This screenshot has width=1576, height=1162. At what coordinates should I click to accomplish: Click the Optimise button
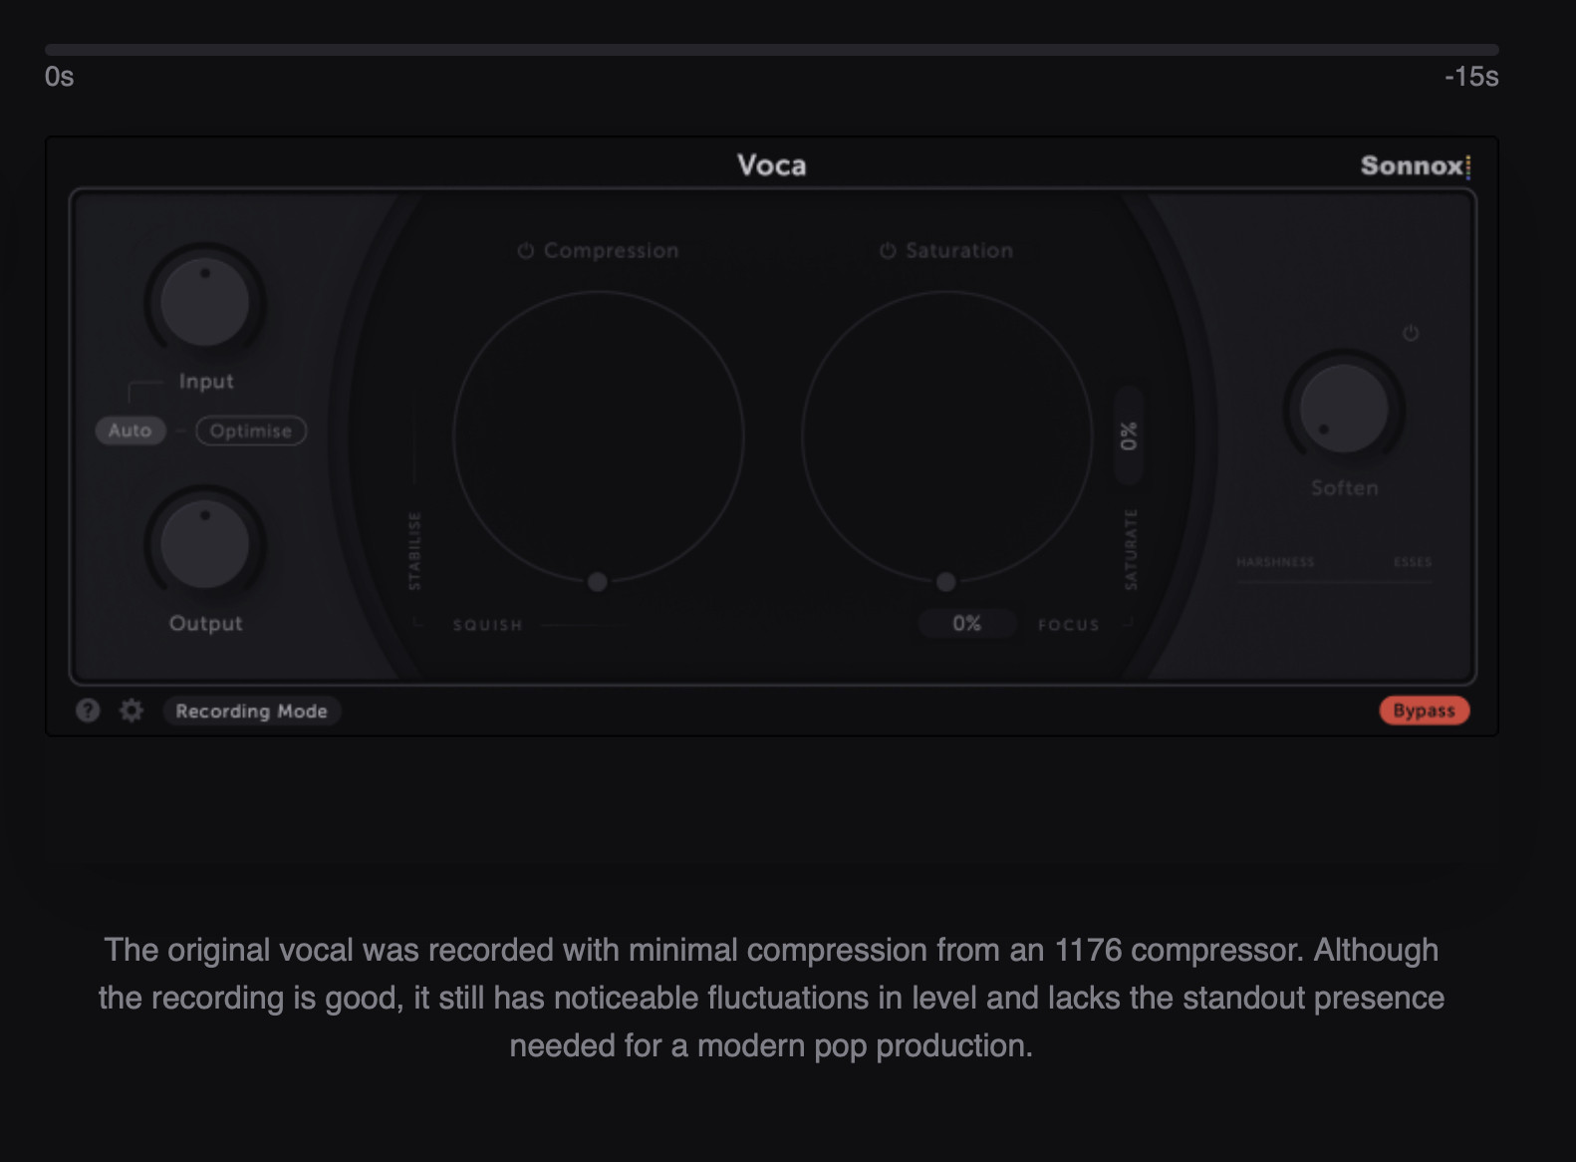tap(251, 431)
